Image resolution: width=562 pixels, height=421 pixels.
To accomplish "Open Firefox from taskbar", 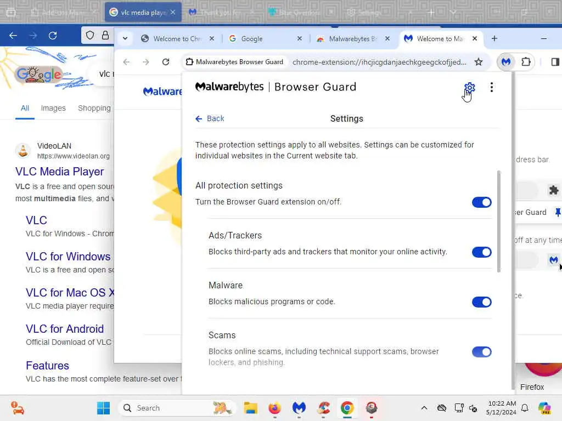I will (x=275, y=408).
